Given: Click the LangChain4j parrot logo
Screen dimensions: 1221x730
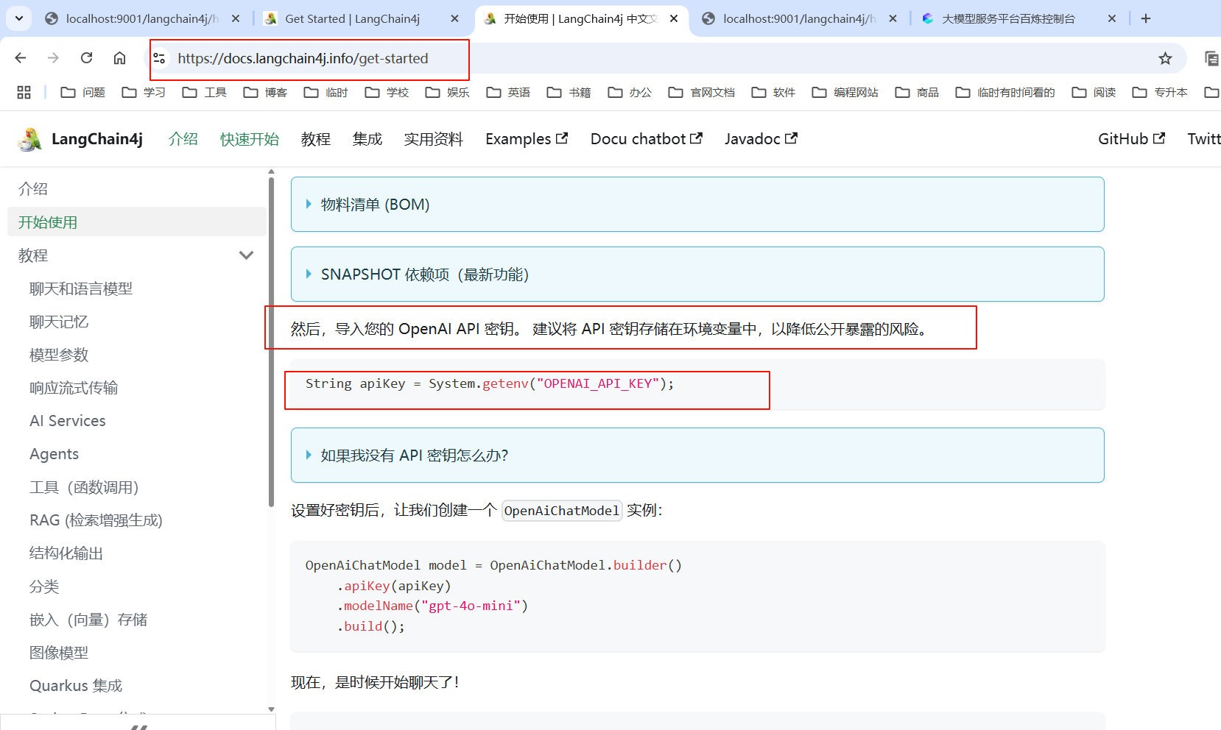Looking at the screenshot, I should [x=30, y=139].
